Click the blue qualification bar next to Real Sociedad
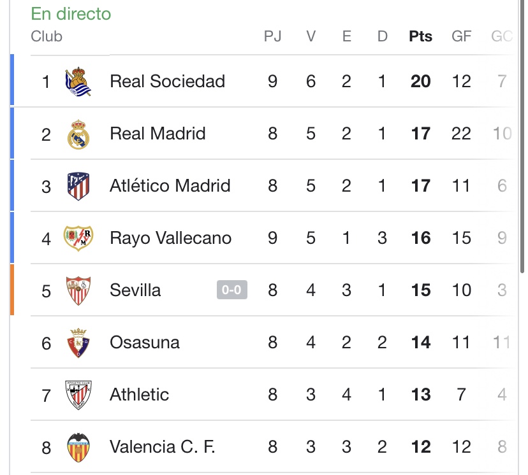Screen dimensions: 528x475 [11, 81]
